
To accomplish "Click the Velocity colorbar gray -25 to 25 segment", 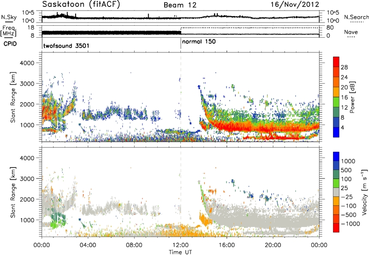I will pyautogui.click(x=336, y=192).
